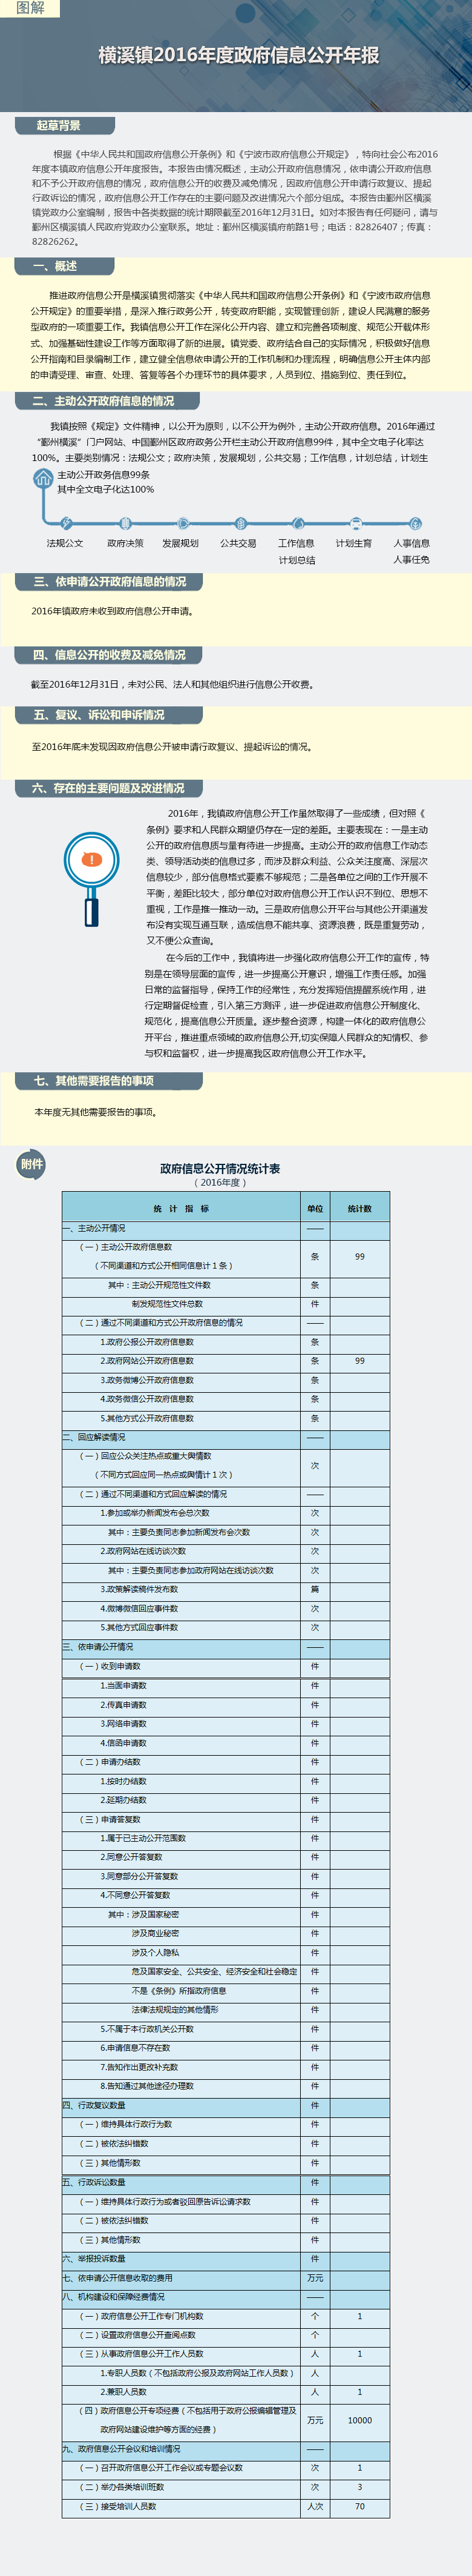This screenshot has height=2576, width=472.
Task: Click the unit cell 万元 for 依申请公开信息收取的费用
Action: [x=315, y=2278]
